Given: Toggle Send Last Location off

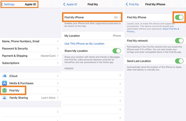Looking at the screenshot, I should (x=179, y=61).
